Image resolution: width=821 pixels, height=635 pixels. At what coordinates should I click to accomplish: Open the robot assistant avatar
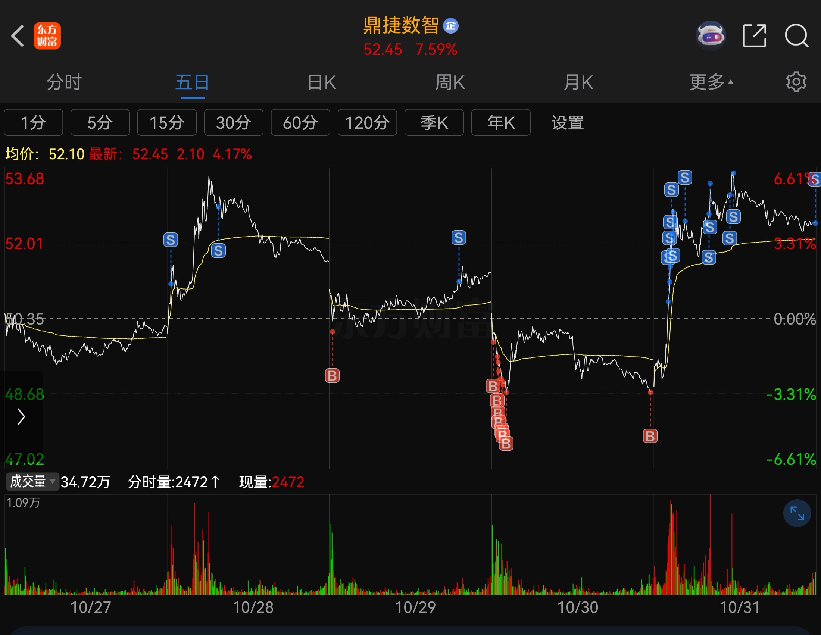point(710,36)
